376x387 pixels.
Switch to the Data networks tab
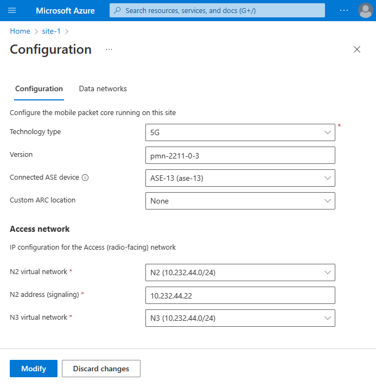103,88
